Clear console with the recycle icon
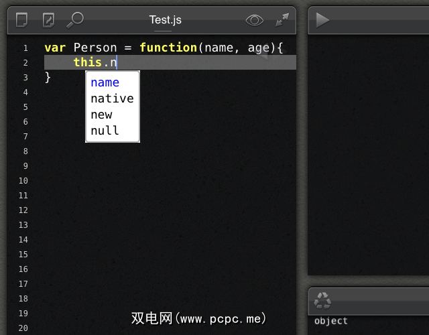 [x=323, y=300]
